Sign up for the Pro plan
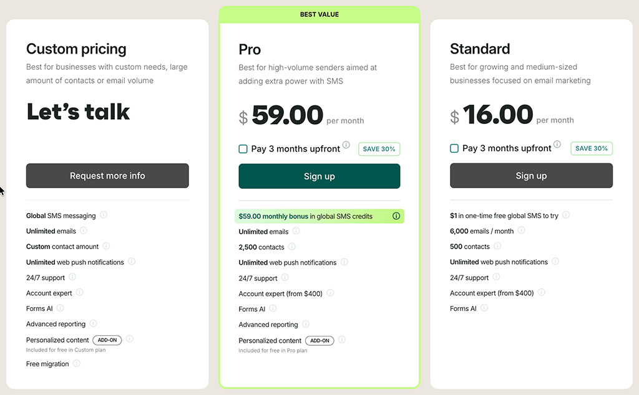Viewport: 639px width, 395px height. (319, 176)
